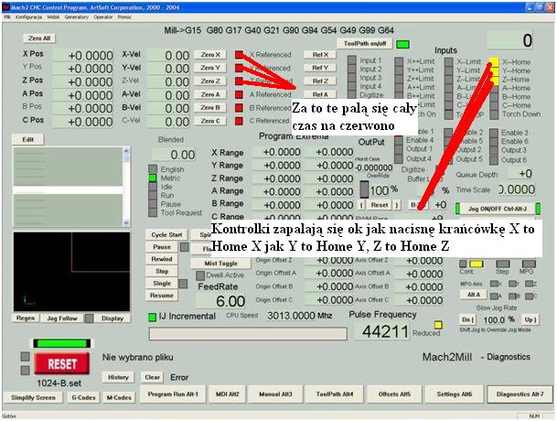This screenshot has width=557, height=421.
Task: Click Regen under the toolpath view
Action: point(26,318)
